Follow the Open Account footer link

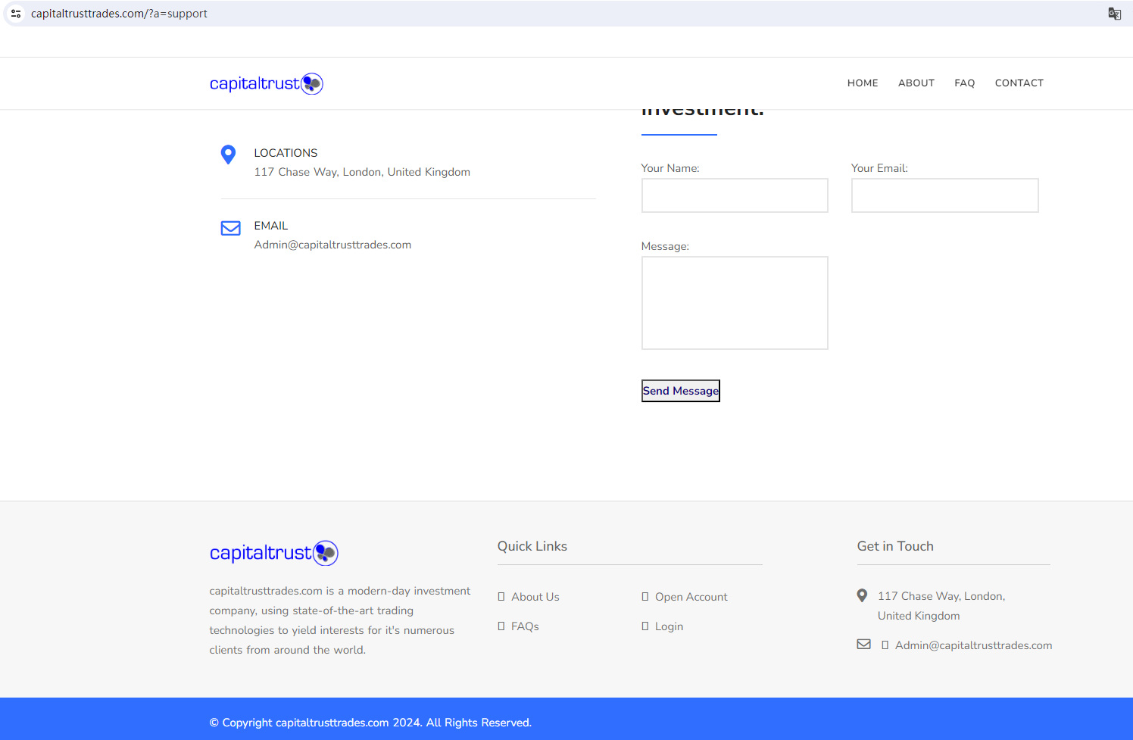[x=691, y=597]
